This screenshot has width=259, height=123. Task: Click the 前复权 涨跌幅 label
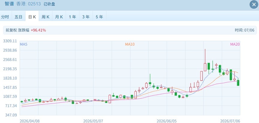pos(17,30)
